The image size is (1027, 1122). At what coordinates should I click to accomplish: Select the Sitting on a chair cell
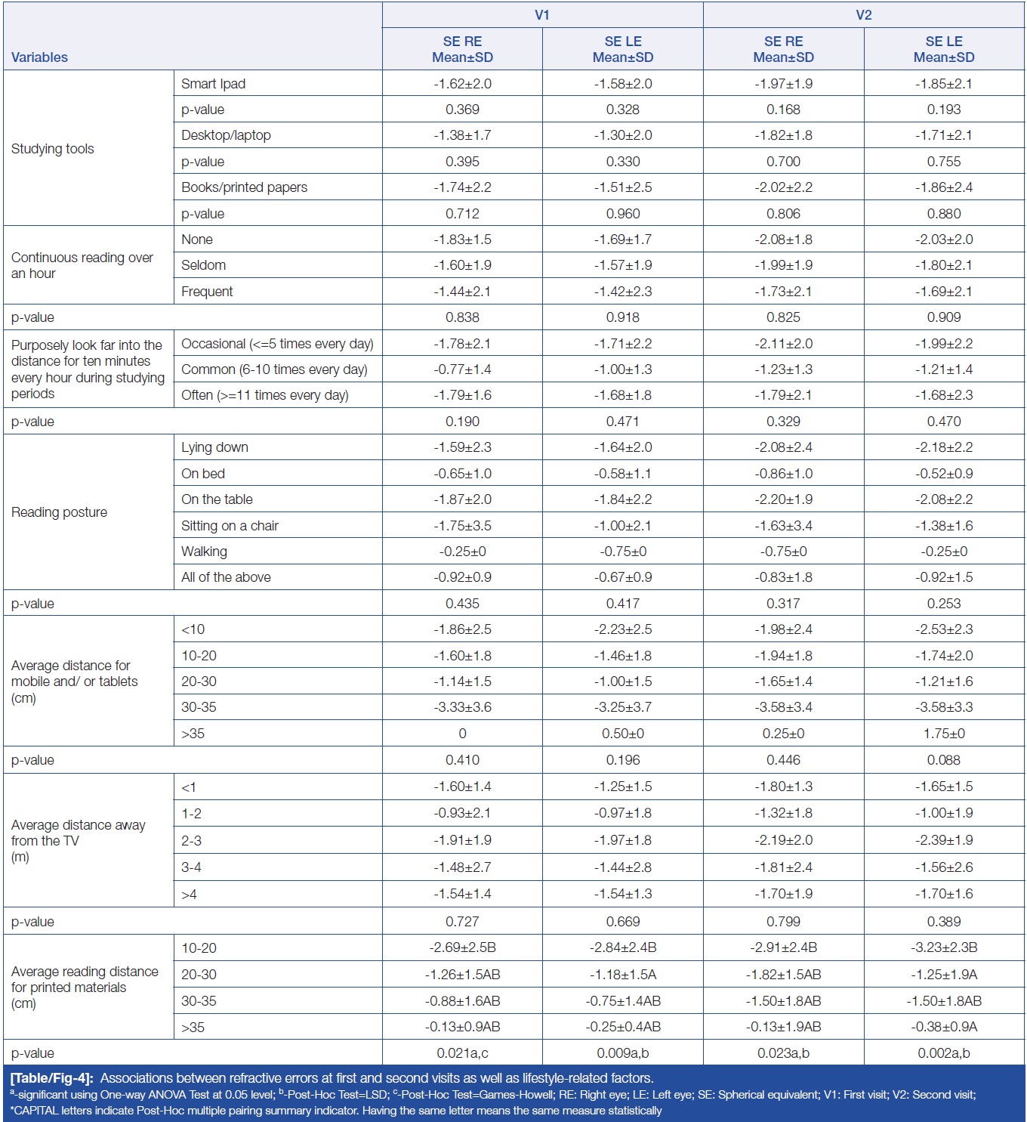tap(230, 526)
